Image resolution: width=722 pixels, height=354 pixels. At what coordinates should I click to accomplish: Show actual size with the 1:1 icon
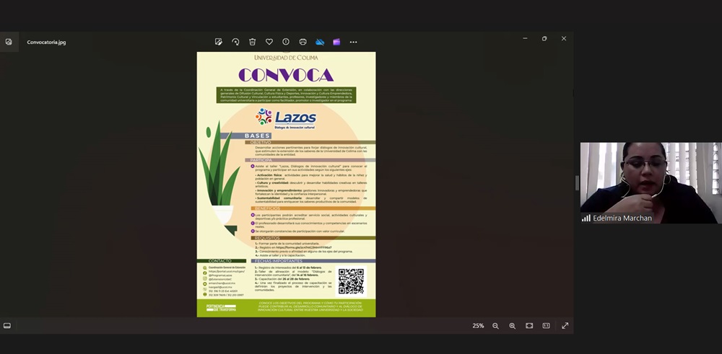point(546,326)
